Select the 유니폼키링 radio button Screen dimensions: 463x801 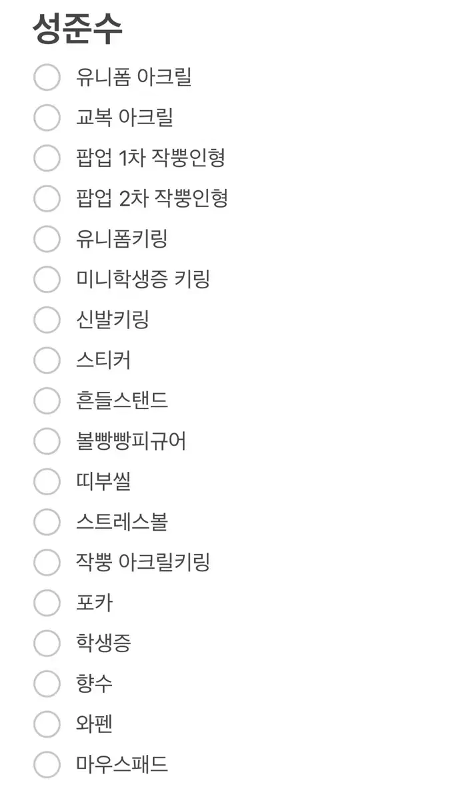click(47, 239)
